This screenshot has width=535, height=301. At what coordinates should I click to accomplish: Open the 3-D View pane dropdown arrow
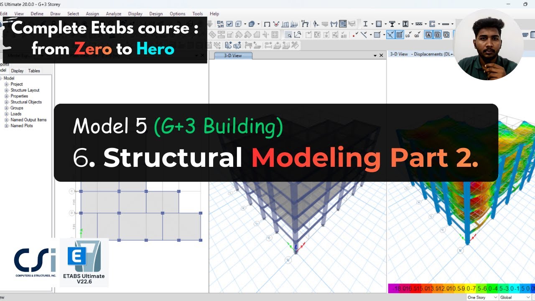tap(375, 56)
